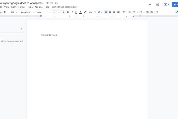The height and width of the screenshot is (119, 178).
Task: Open the 'Last edit was seconds ago' link
Action: coord(64,7)
